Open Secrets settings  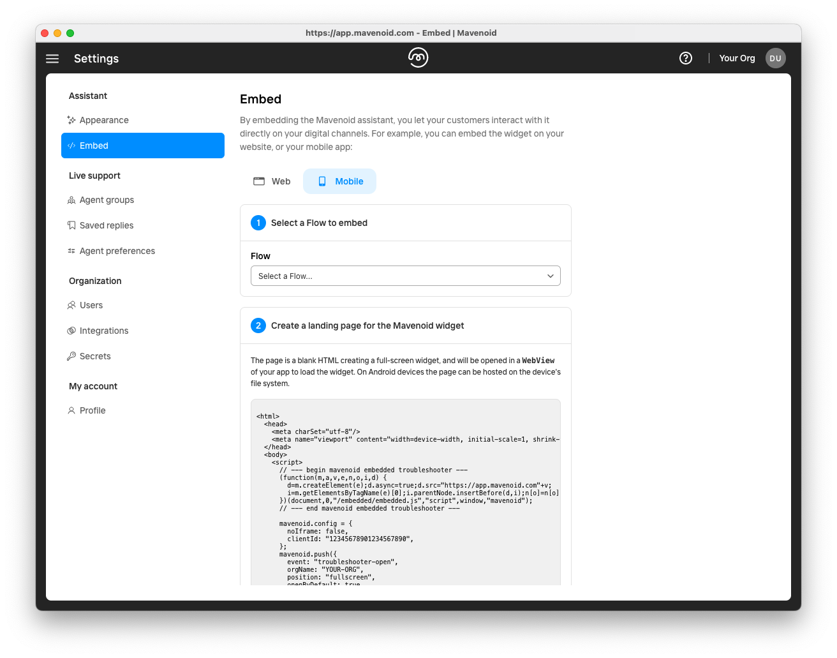point(143,356)
